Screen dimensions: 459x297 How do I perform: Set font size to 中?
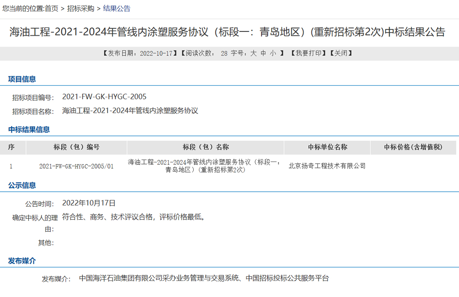(x=263, y=53)
